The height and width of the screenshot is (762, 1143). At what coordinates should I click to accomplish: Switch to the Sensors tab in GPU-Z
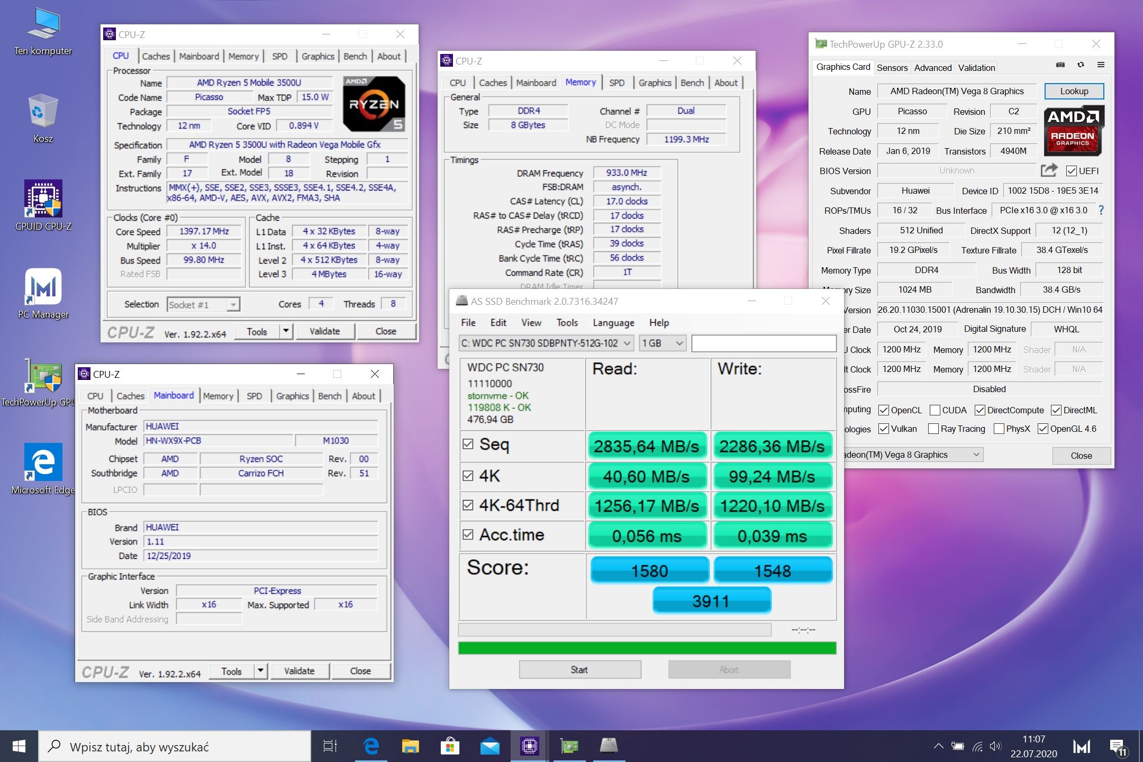892,67
